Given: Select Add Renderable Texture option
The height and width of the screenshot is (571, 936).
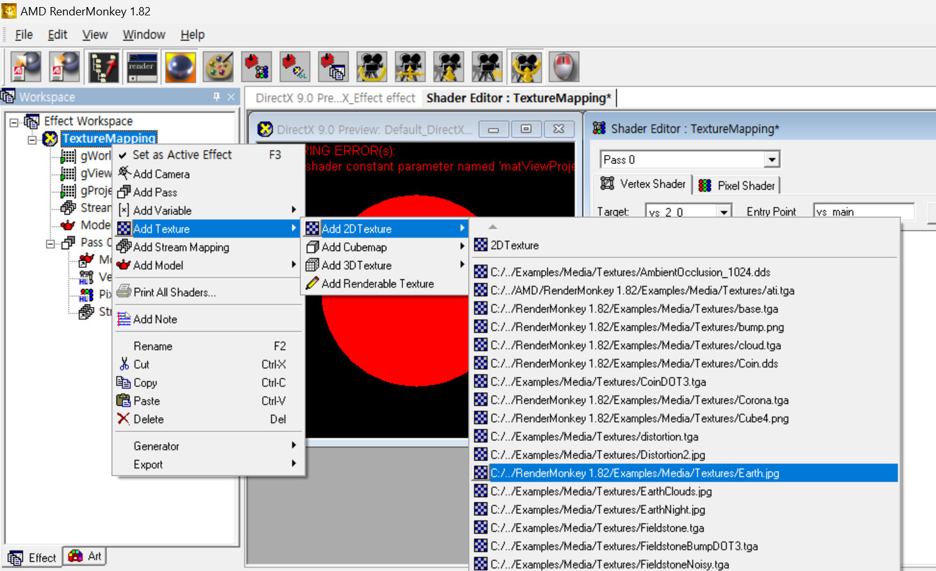Looking at the screenshot, I should [385, 283].
